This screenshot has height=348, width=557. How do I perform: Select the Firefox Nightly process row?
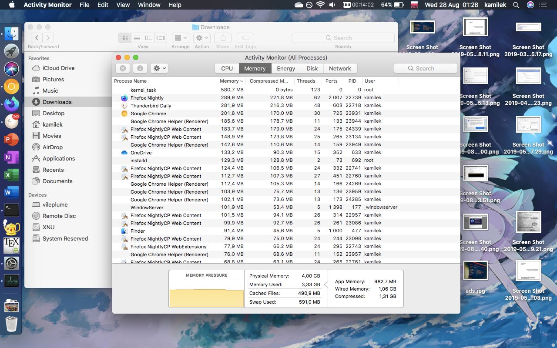click(x=147, y=98)
